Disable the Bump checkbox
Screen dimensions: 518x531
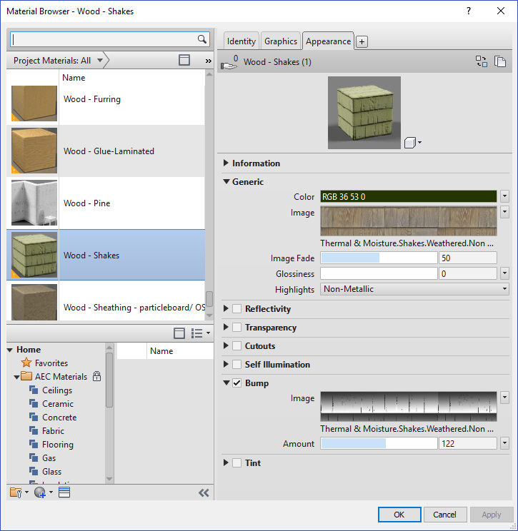[x=237, y=383]
